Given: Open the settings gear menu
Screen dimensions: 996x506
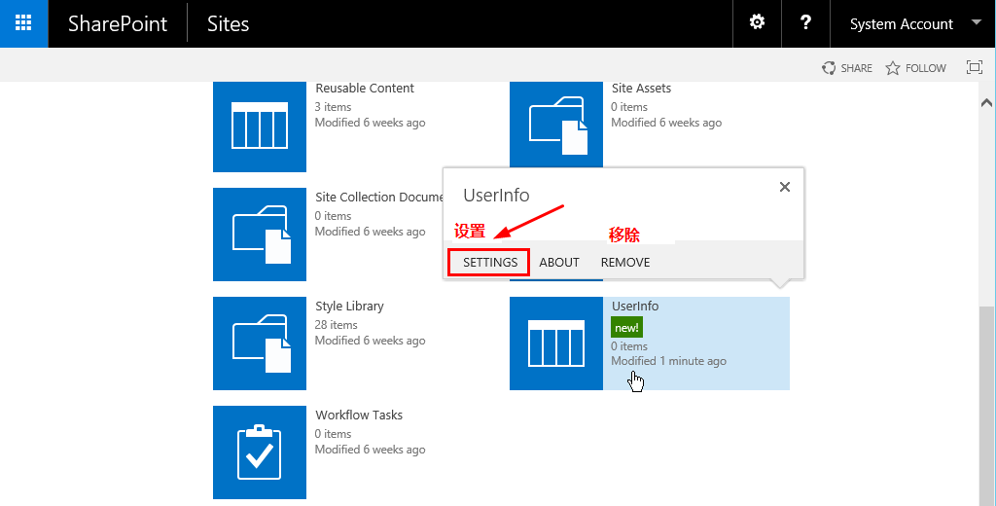Looking at the screenshot, I should click(x=757, y=23).
